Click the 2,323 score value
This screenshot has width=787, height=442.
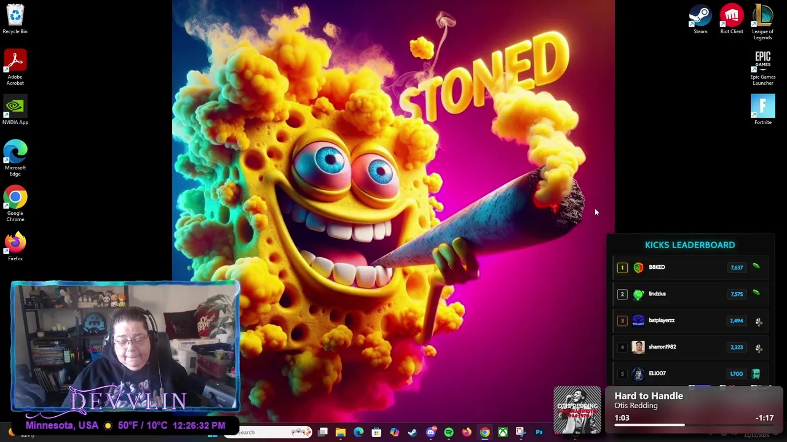point(737,347)
